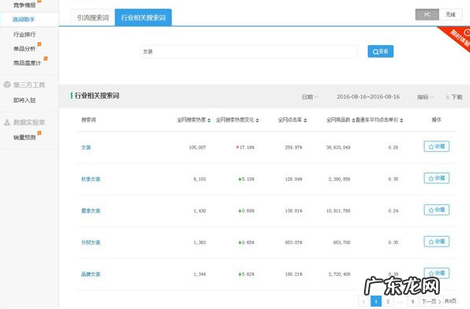Open 商品温度计 sidebar item
Image resolution: width=470 pixels, height=309 pixels.
(27, 62)
